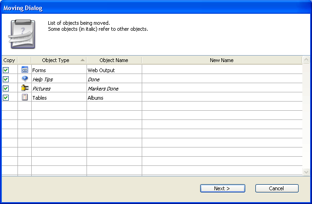
Task: Click the Forms object type icon
Action: click(x=25, y=70)
